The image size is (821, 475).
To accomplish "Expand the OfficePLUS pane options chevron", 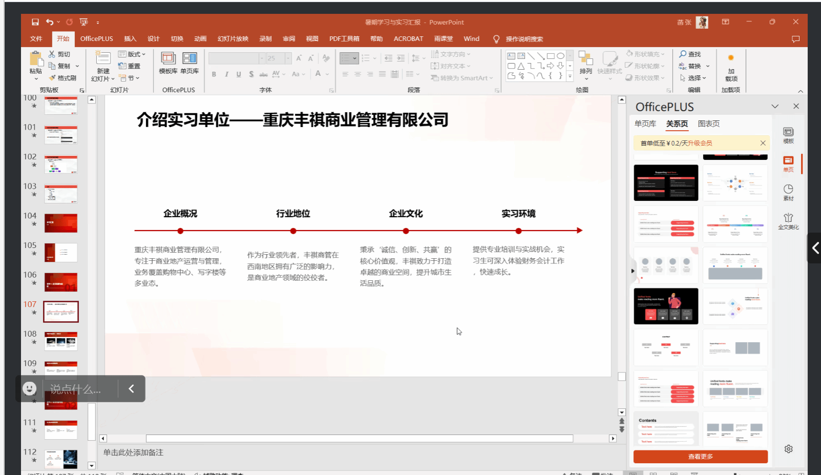I will click(775, 107).
